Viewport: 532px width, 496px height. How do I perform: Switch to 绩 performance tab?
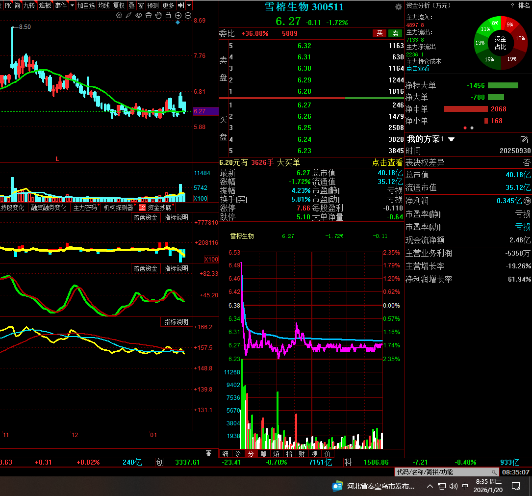click(x=314, y=454)
